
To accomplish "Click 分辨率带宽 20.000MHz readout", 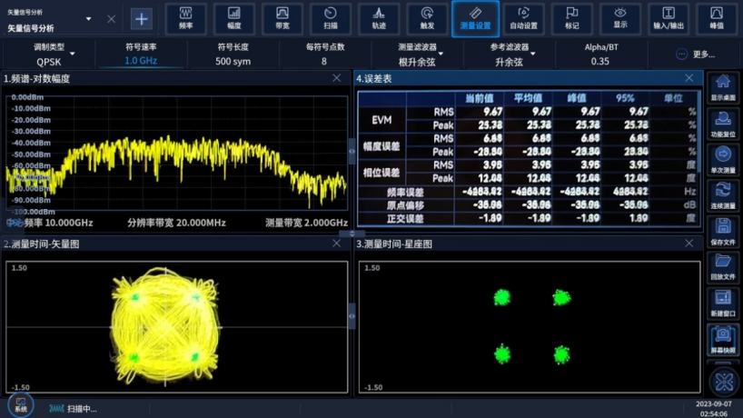I will click(176, 223).
